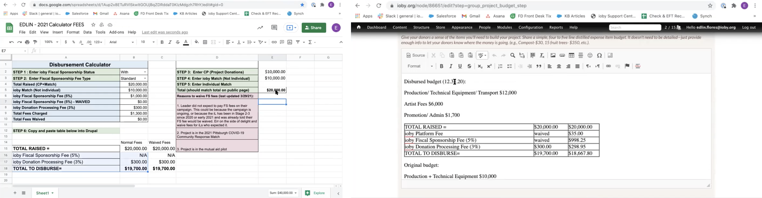Open the Reports admin menu link
The image size is (762, 198).
(x=556, y=27)
